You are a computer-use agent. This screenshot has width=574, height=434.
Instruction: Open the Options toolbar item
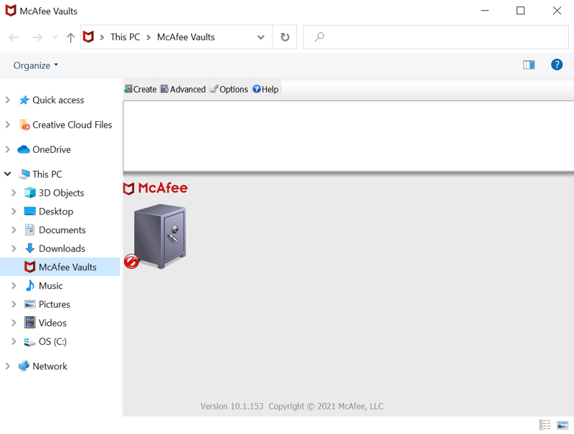[229, 89]
